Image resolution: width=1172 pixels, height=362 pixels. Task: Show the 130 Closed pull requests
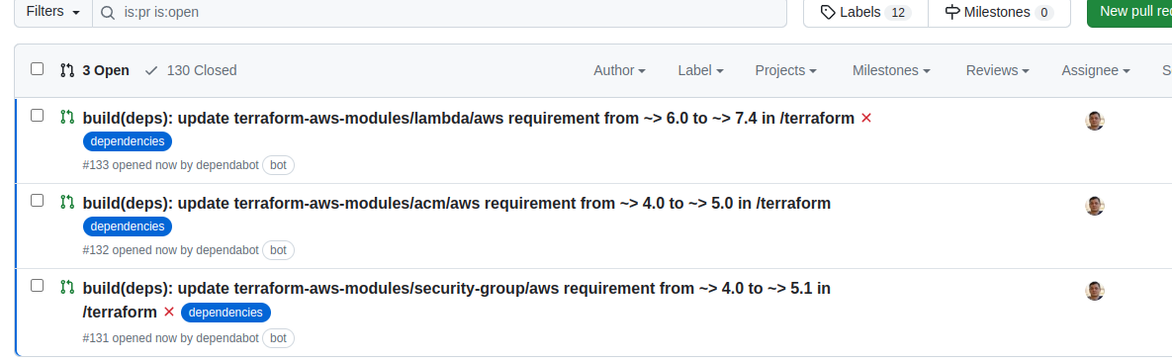[191, 70]
